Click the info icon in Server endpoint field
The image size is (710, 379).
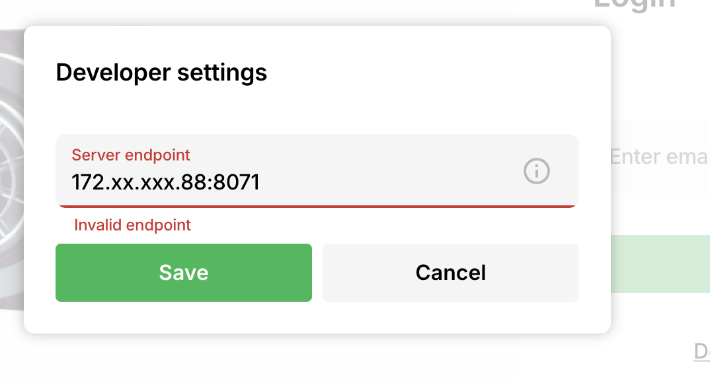[x=537, y=172]
